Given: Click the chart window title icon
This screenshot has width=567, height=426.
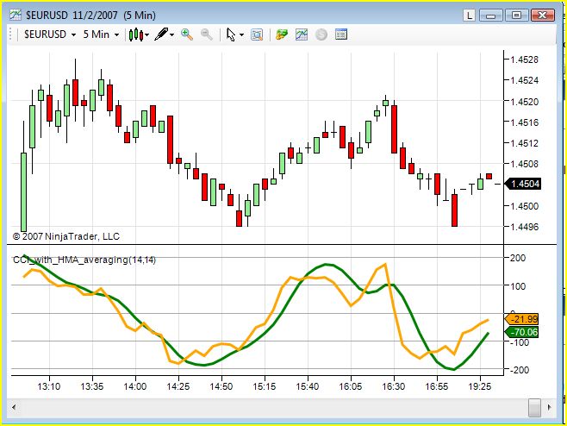Looking at the screenshot, I should pos(16,15).
